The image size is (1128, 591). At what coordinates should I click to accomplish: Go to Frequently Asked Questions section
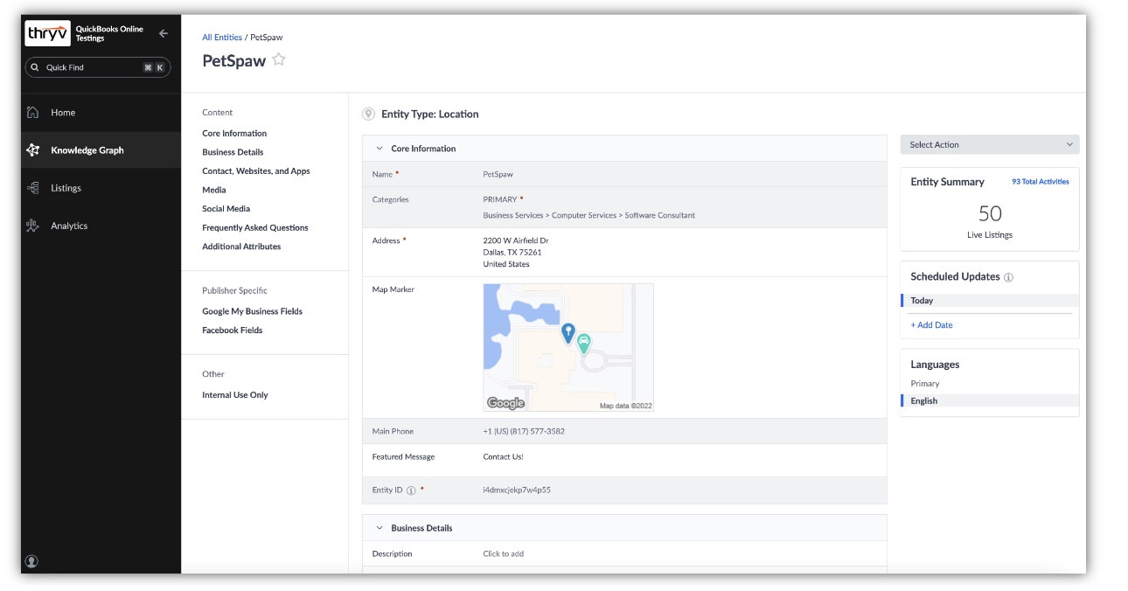255,227
